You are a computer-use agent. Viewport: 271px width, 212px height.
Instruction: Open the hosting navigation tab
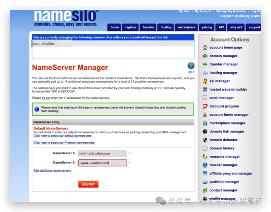[166, 27]
